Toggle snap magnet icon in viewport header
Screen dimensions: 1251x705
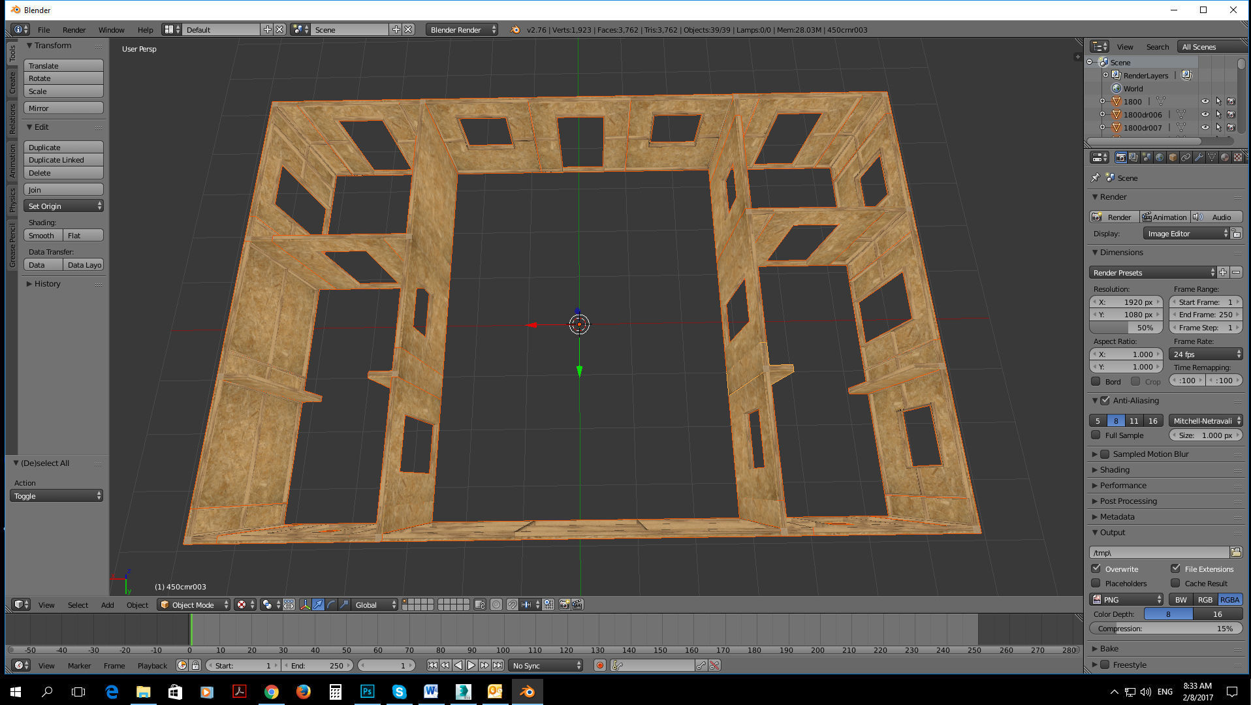coord(513,604)
